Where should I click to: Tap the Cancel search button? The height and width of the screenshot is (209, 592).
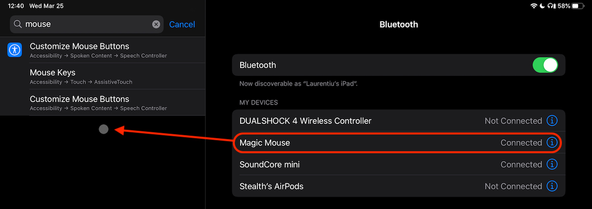[182, 24]
